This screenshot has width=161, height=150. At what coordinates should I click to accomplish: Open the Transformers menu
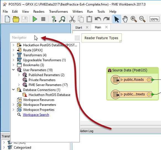click(x=58, y=12)
